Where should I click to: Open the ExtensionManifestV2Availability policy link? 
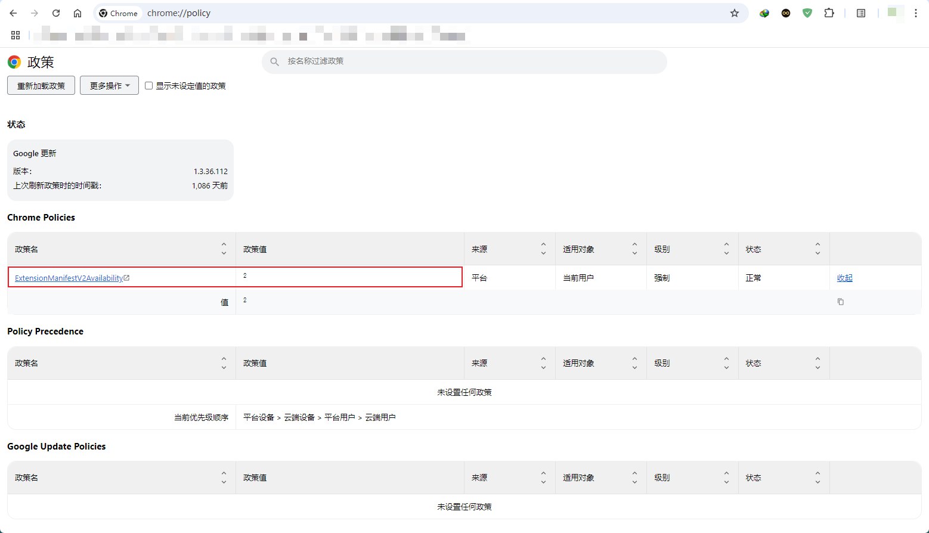click(69, 277)
